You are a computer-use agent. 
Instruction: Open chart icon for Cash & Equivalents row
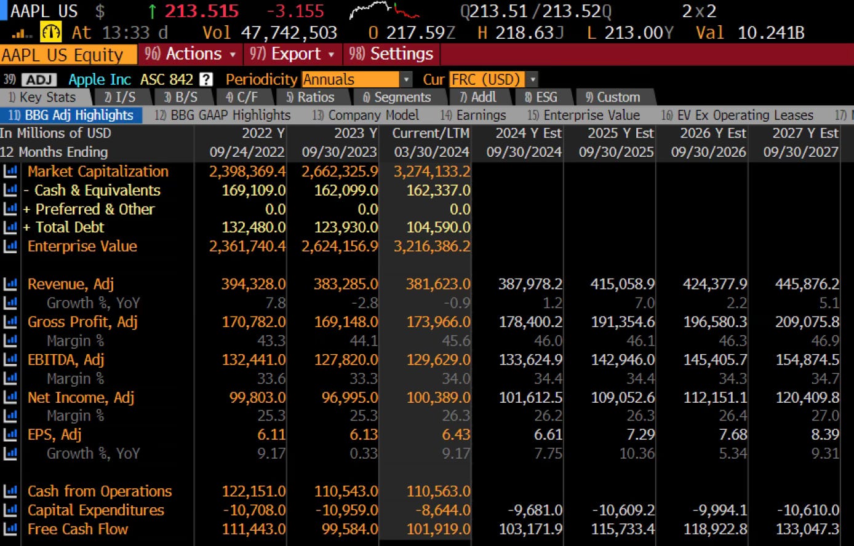point(10,191)
